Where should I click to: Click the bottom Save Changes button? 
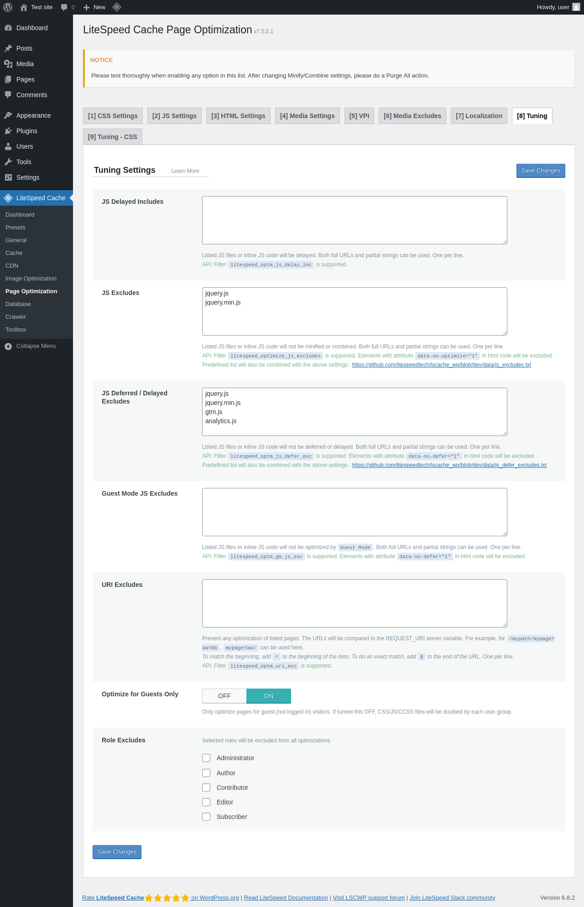click(117, 852)
